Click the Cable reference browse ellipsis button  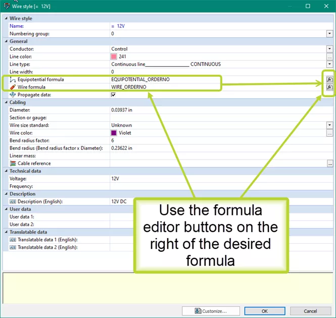point(329,164)
